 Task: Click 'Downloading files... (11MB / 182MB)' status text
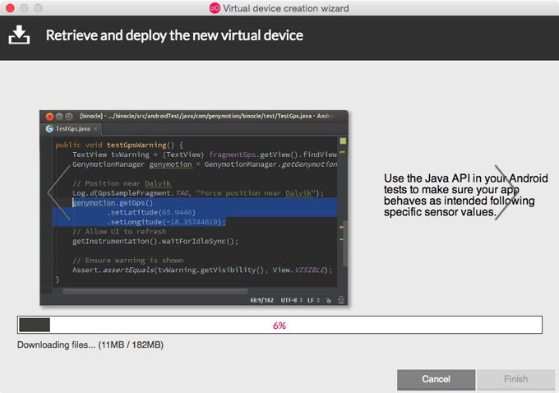tap(90, 344)
